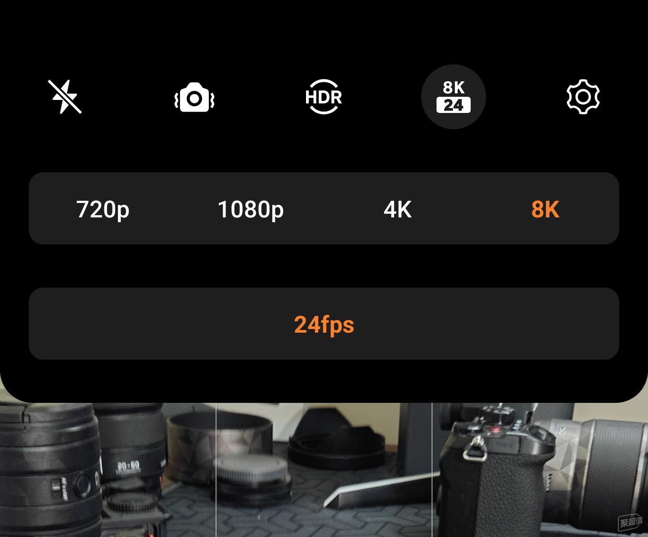
Task: Tap the 24fps frame rate option
Action: click(324, 324)
